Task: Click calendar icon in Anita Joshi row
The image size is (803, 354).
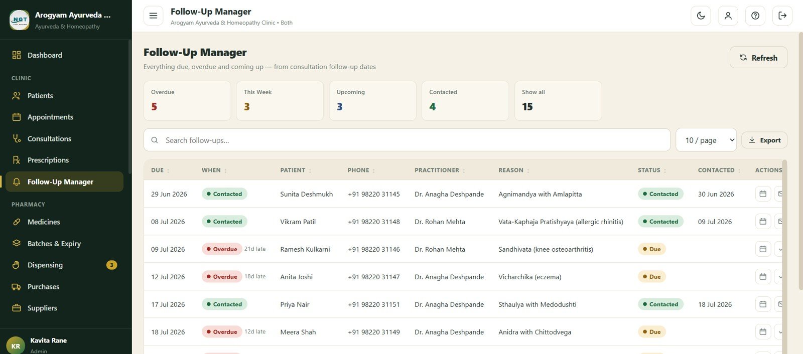Action: coord(763,277)
